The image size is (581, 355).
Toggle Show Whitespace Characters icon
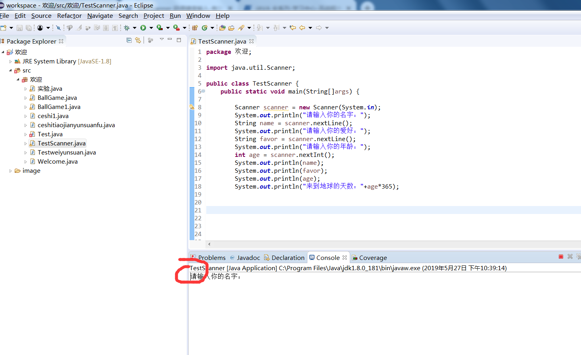115,28
